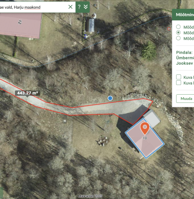Click the blue dot marker above the driveway

point(110,98)
